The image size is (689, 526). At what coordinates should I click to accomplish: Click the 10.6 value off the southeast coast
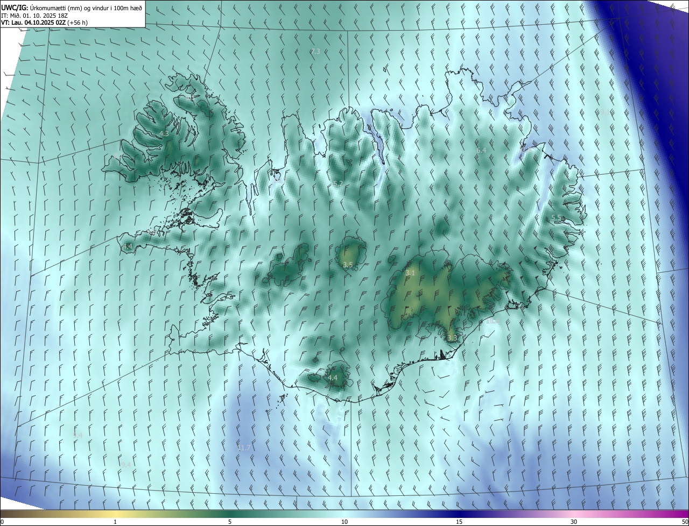[x=493, y=321]
